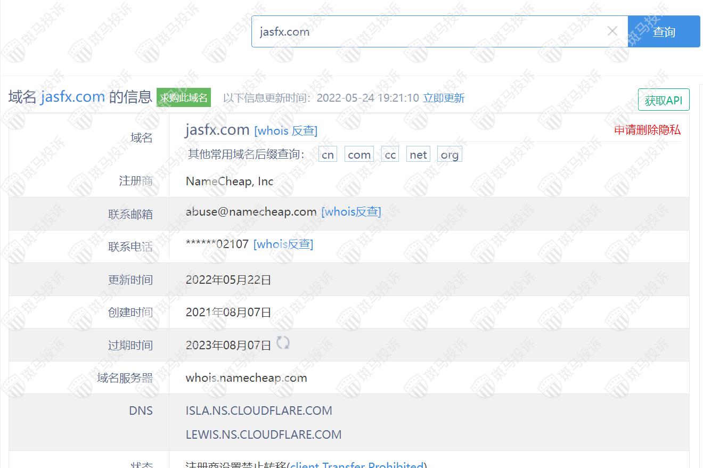Select the net domain suffix
This screenshot has height=468, width=703.
(x=418, y=155)
